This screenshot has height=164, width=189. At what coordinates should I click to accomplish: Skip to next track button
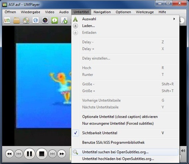(x=53, y=154)
